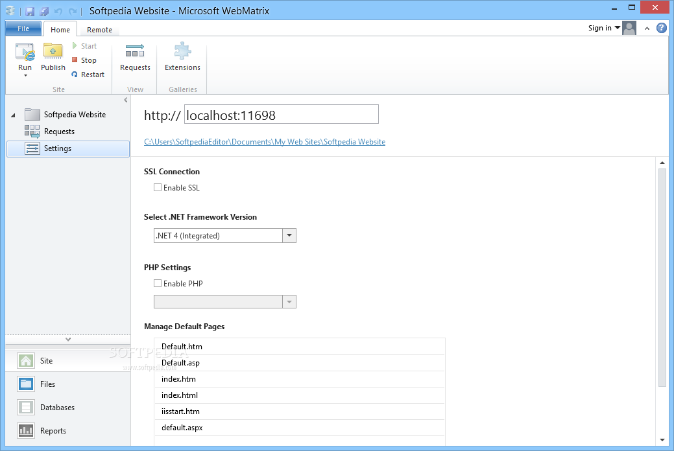Restart the site server

88,75
